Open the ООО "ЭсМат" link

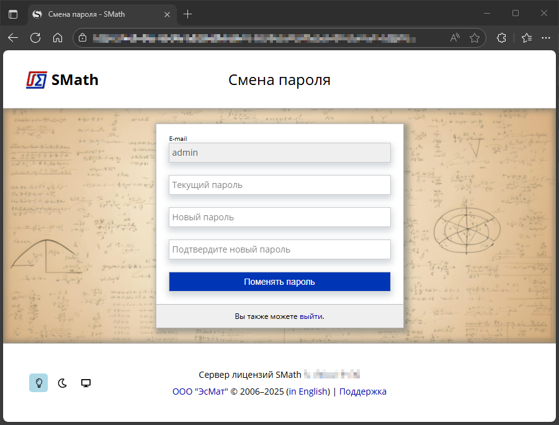pos(200,391)
